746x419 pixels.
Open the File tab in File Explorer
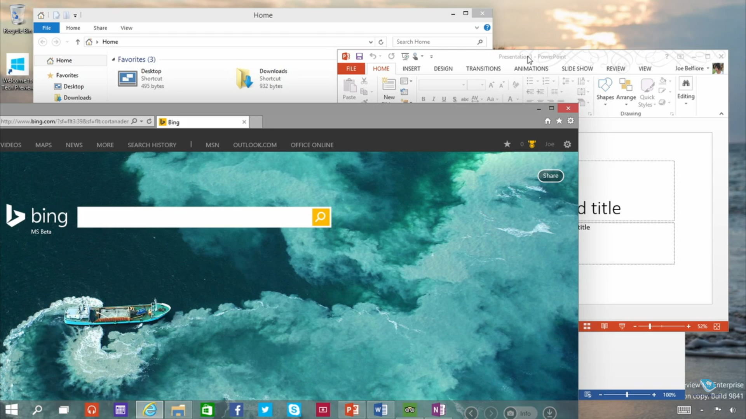point(46,28)
